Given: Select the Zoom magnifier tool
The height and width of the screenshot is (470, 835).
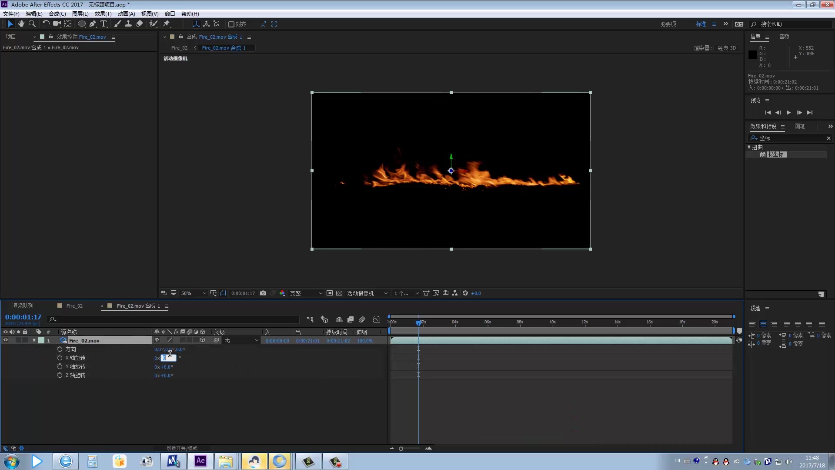Looking at the screenshot, I should click(32, 24).
